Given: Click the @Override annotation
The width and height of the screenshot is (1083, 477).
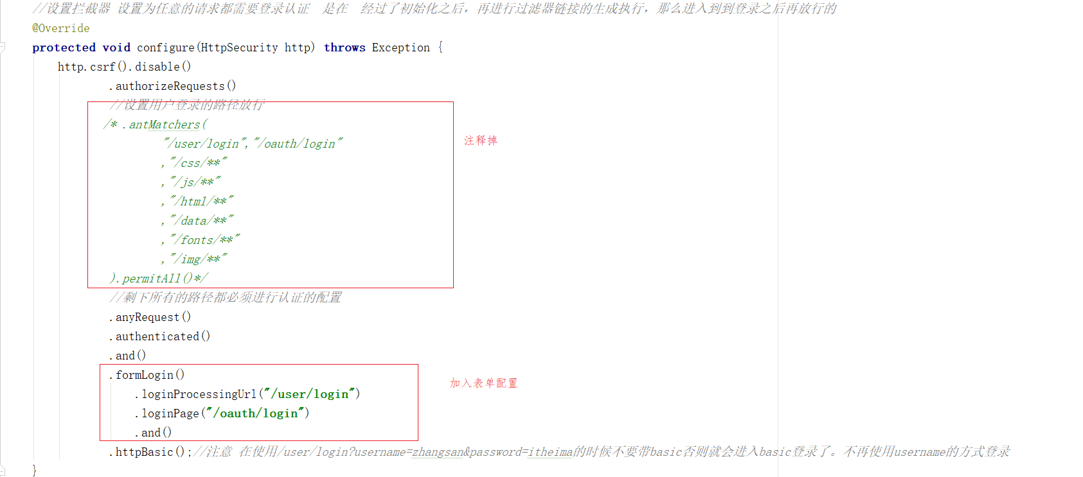Looking at the screenshot, I should (x=61, y=28).
